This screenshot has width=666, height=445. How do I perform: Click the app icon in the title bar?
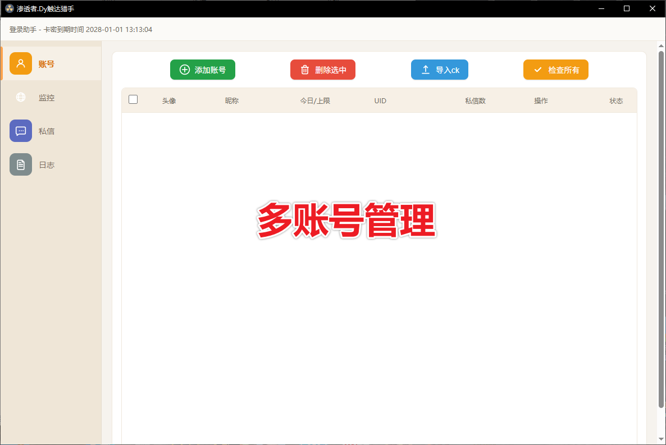click(9, 8)
